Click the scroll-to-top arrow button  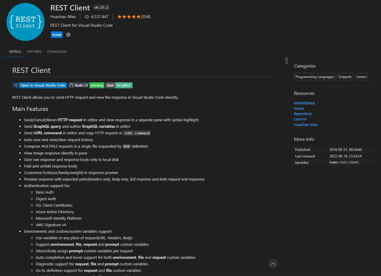(273, 264)
